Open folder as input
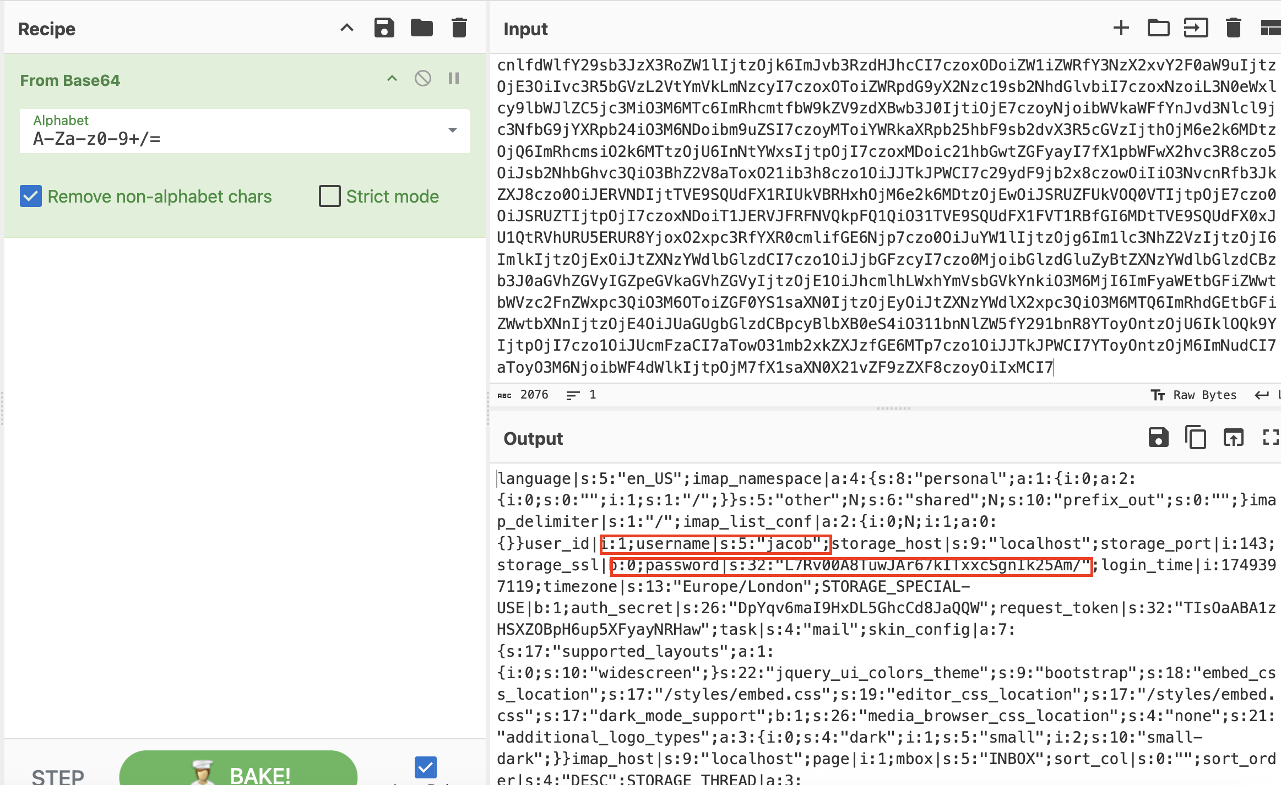 [1158, 28]
